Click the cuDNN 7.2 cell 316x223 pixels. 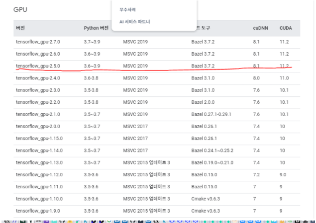point(256,175)
